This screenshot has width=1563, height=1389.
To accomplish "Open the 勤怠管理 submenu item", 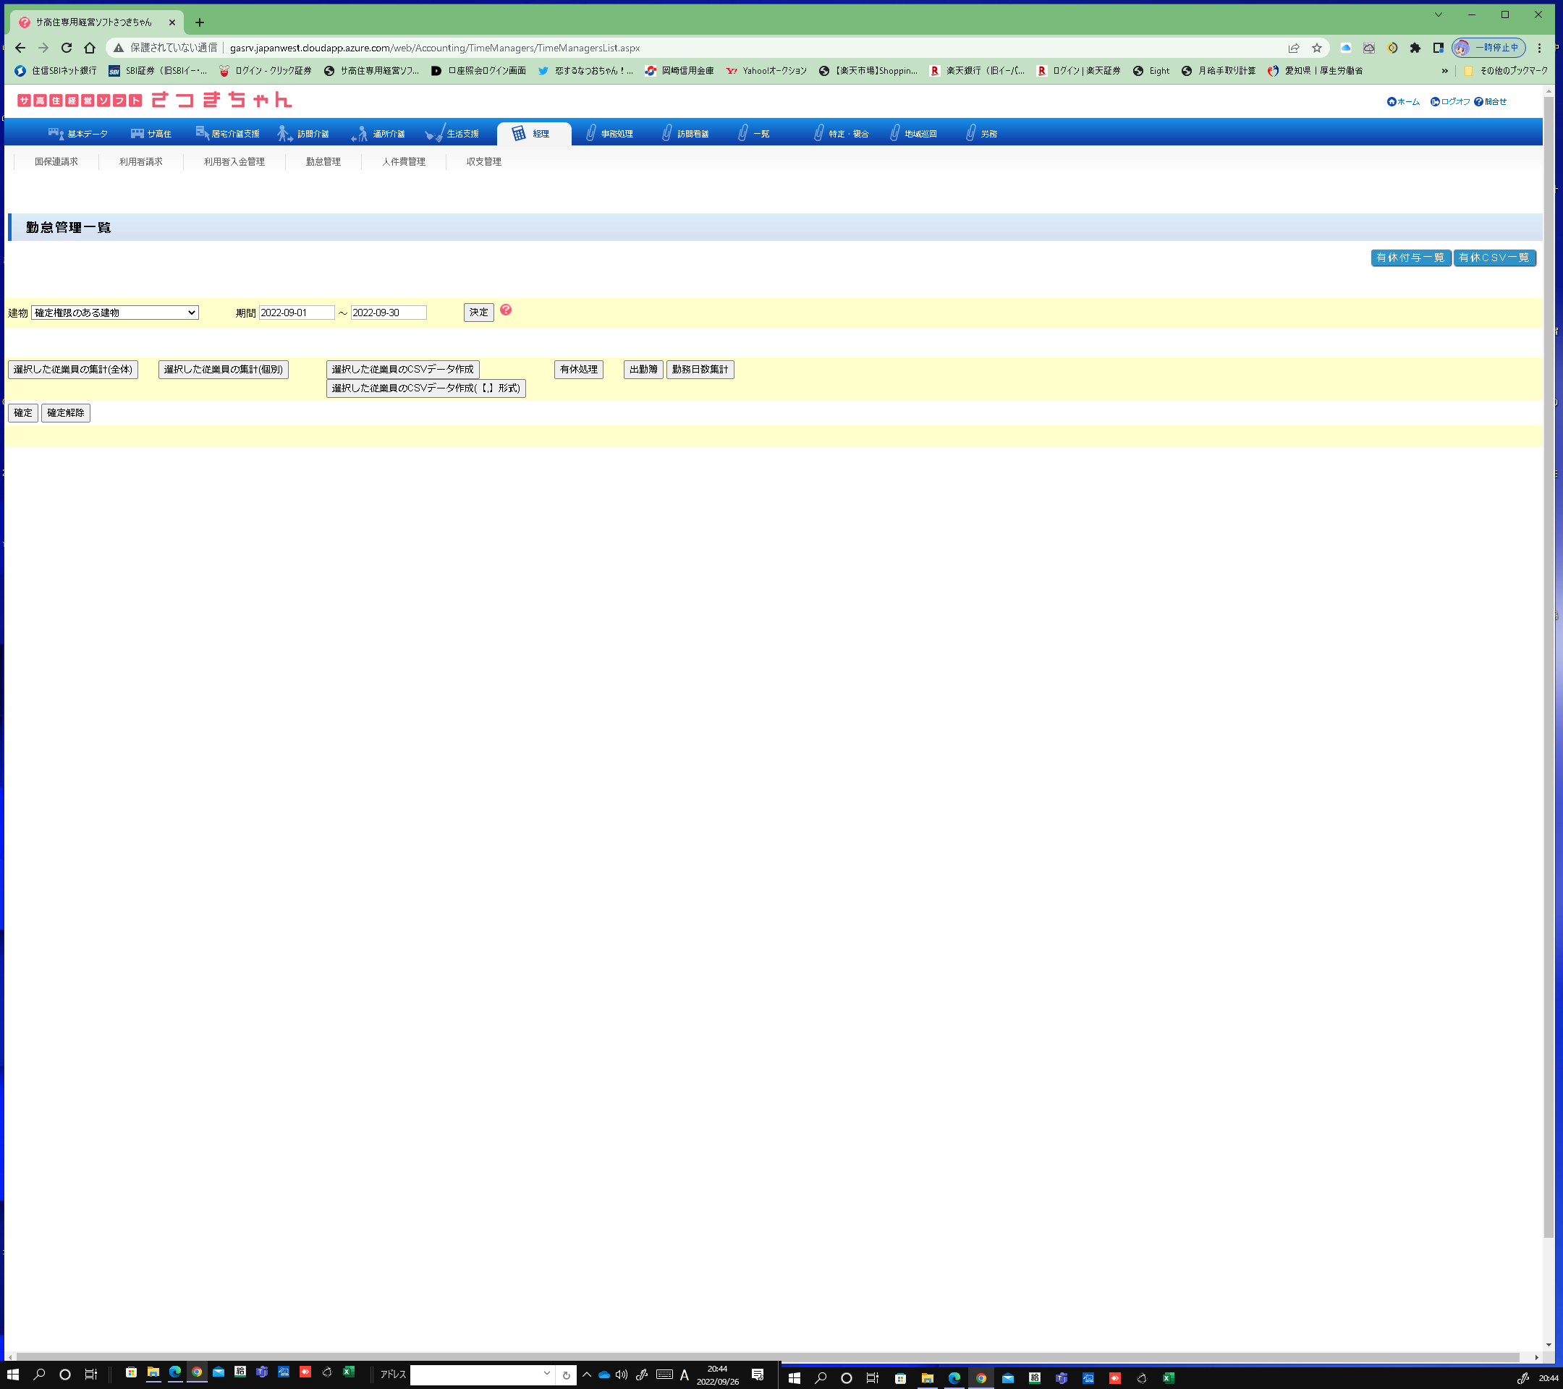I will tap(323, 161).
